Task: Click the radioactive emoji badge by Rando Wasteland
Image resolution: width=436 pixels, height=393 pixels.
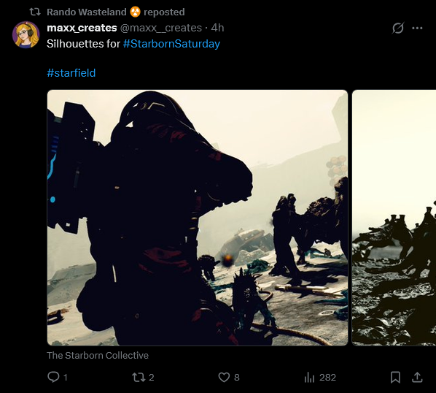Action: (135, 12)
